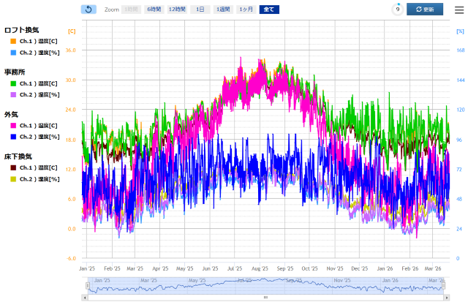This screenshot has height=302, width=468.
Task: Click dark red swatch of 床下換気 Ch.1
Action: 13,168
